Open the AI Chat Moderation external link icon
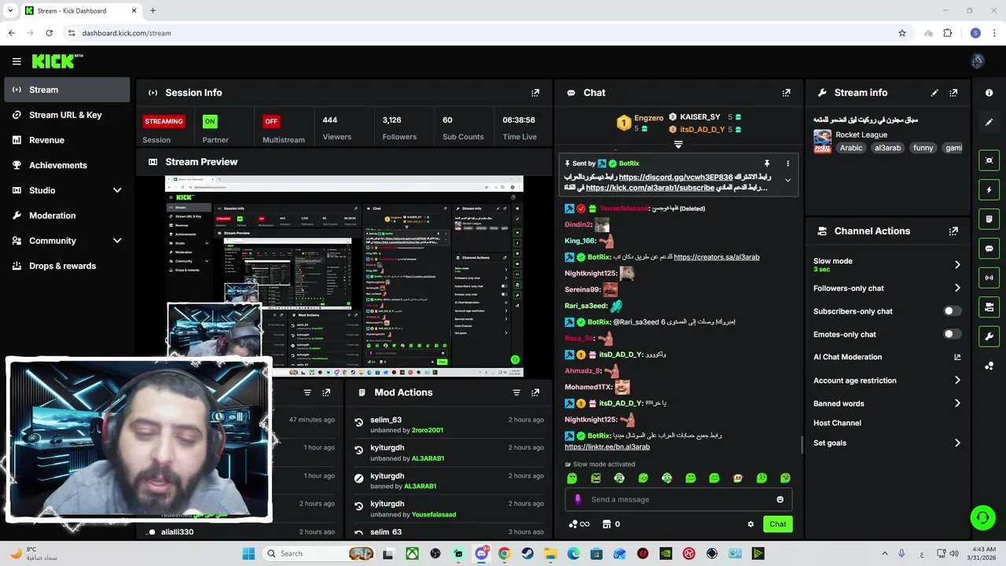This screenshot has height=566, width=1006. pyautogui.click(x=957, y=357)
